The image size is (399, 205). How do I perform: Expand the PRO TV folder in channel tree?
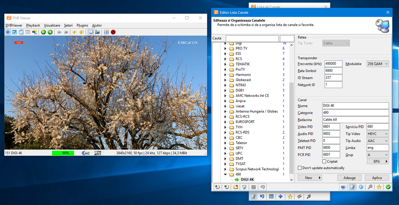225,48
